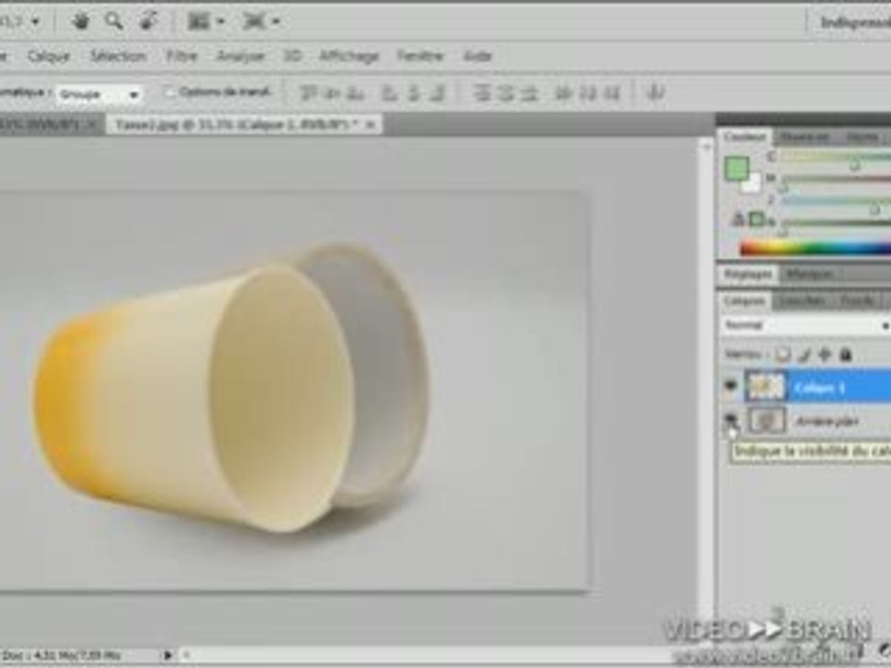Select the Rotate View tool
This screenshot has width=891, height=668.
coord(148,21)
